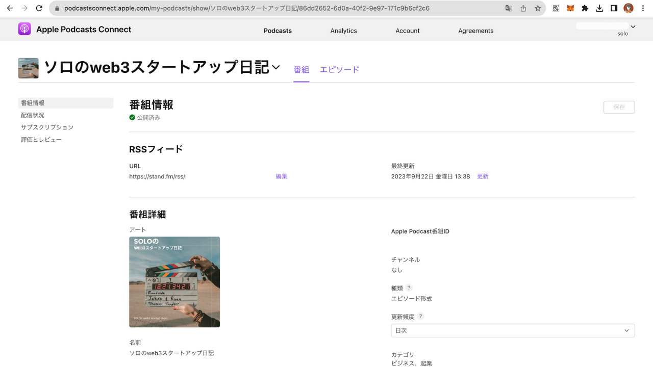Open browser downloads
Viewport: 653px width, 367px height.
click(x=599, y=8)
